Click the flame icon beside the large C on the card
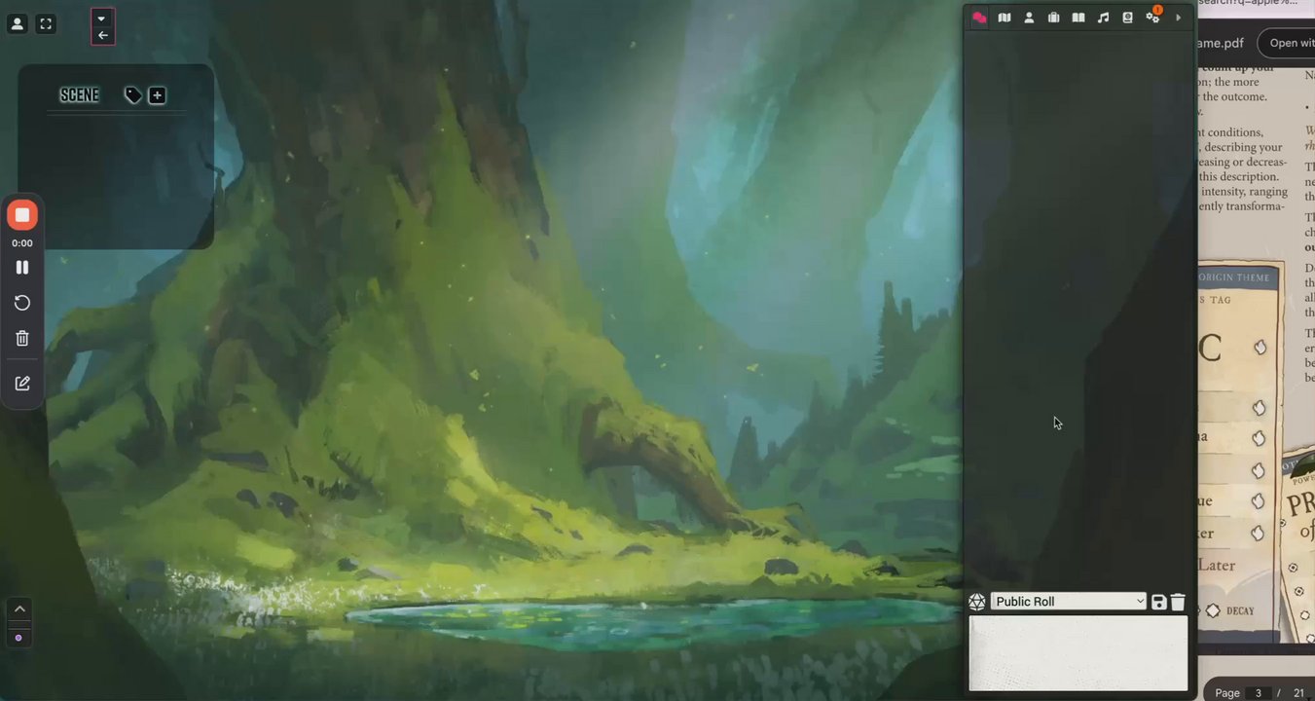1315x701 pixels. click(x=1260, y=348)
